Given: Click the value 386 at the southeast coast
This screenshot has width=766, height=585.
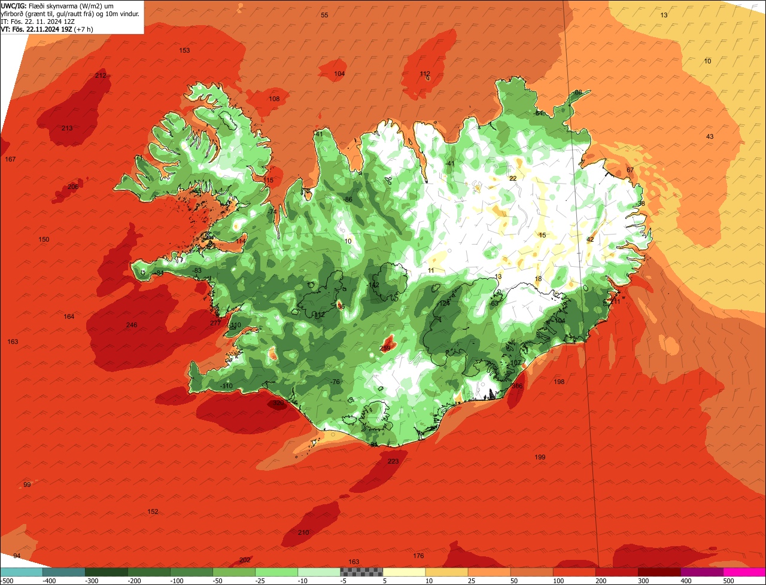Looking at the screenshot, I should (x=517, y=386).
